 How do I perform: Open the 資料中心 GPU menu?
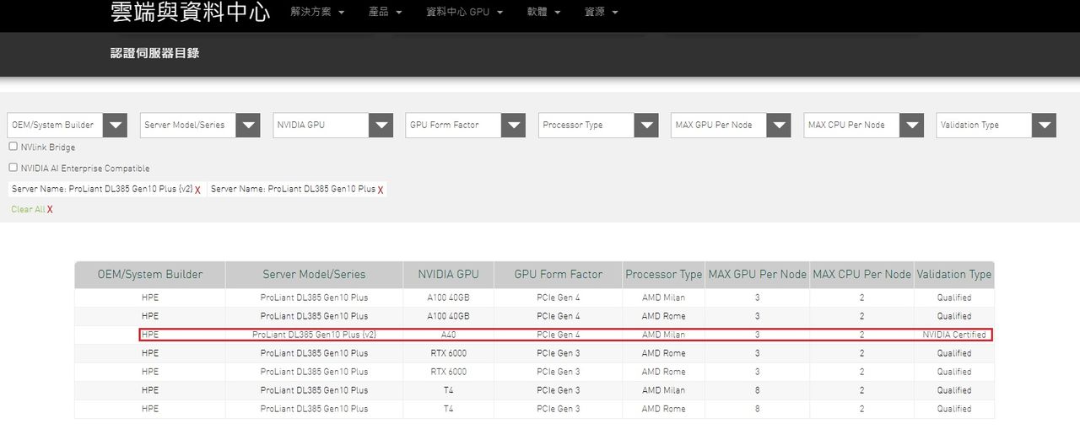(464, 13)
